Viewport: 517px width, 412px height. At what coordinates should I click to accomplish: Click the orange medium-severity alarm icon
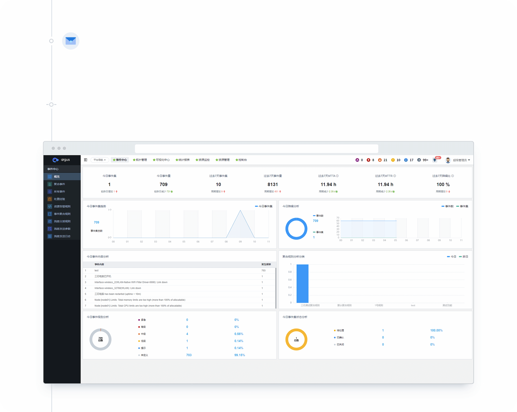[380, 160]
